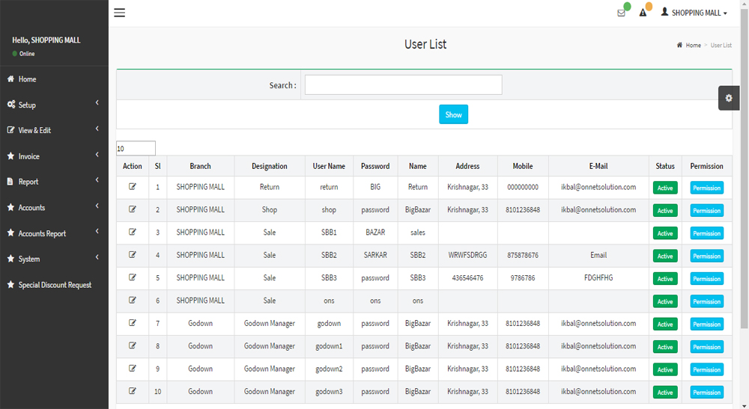
Task: Open Permission for user SBB2
Action: pyautogui.click(x=706, y=256)
